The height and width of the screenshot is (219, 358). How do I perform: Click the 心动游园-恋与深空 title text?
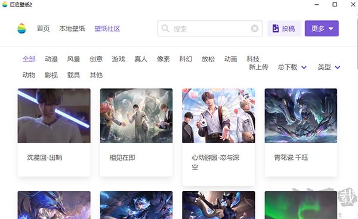(x=215, y=162)
